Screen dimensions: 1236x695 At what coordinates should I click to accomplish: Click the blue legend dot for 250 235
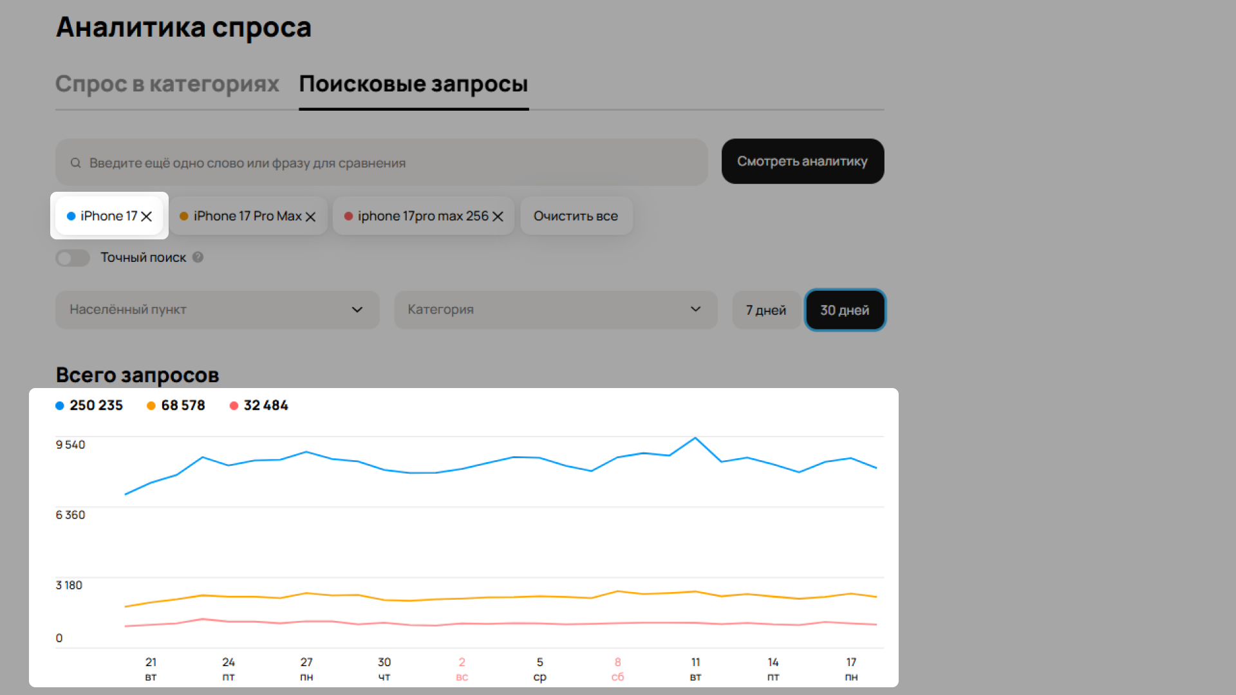60,405
